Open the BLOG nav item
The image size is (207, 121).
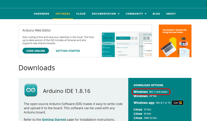click(x=156, y=14)
